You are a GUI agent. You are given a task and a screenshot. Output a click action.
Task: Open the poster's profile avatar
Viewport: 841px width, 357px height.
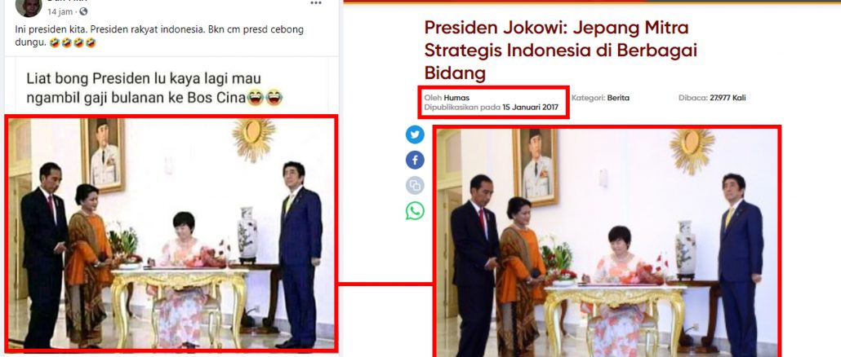[x=29, y=7]
